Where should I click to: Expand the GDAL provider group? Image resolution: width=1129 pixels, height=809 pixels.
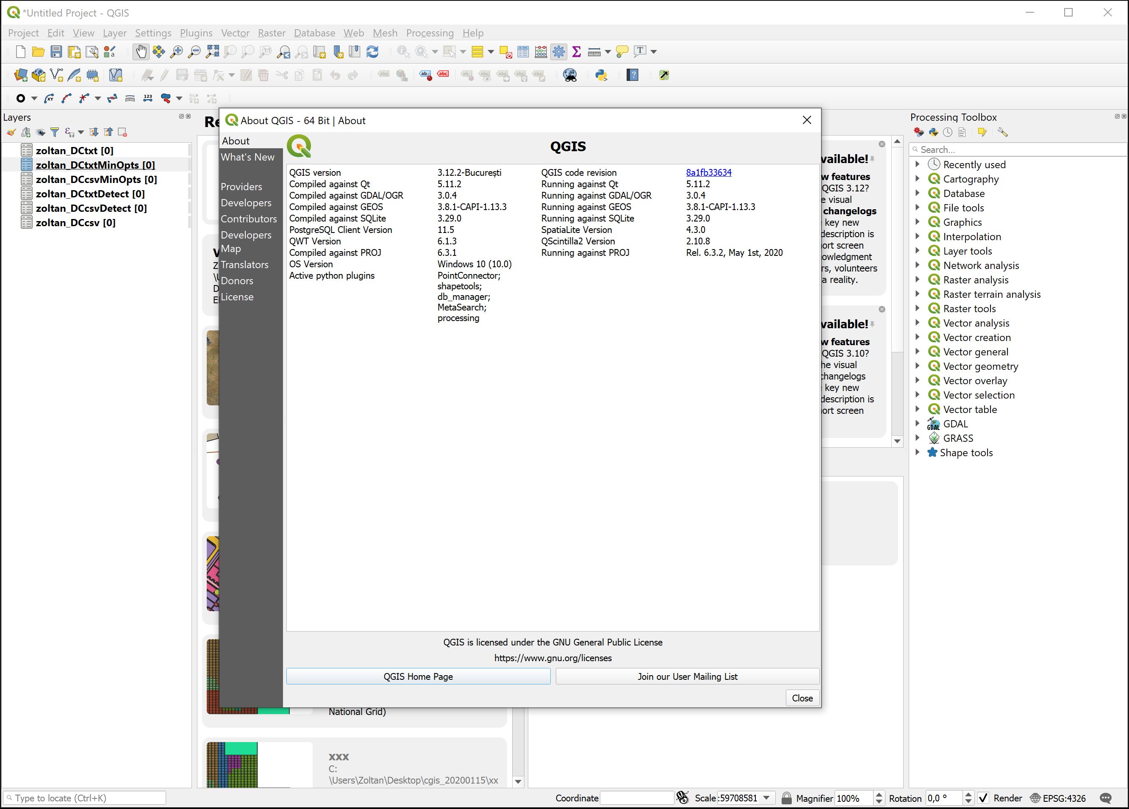918,424
